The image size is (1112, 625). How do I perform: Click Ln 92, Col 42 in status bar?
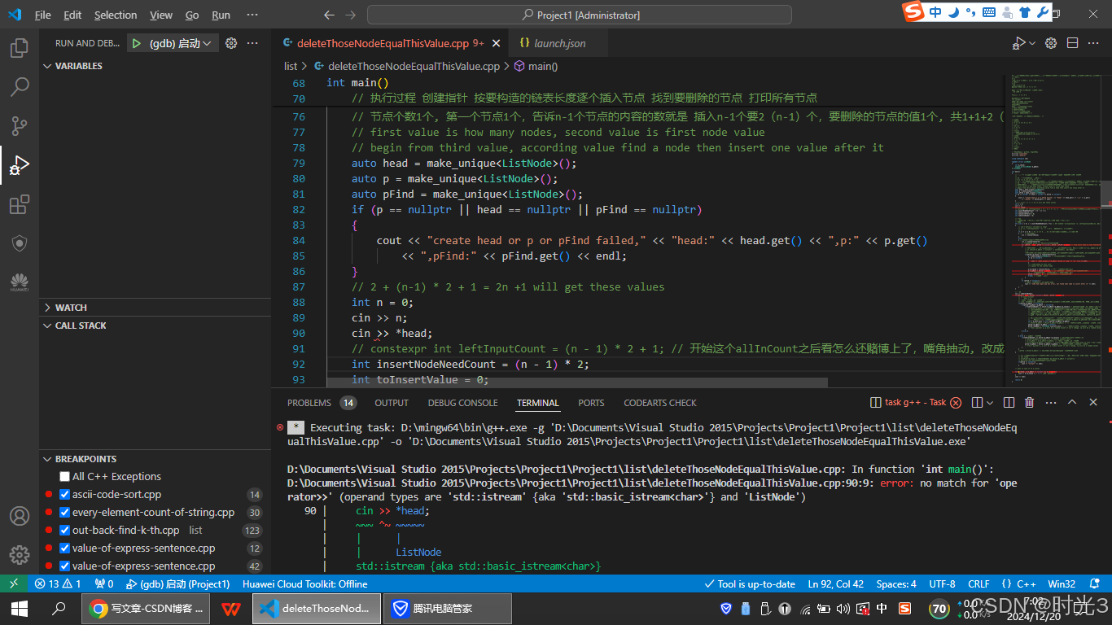pyautogui.click(x=836, y=583)
